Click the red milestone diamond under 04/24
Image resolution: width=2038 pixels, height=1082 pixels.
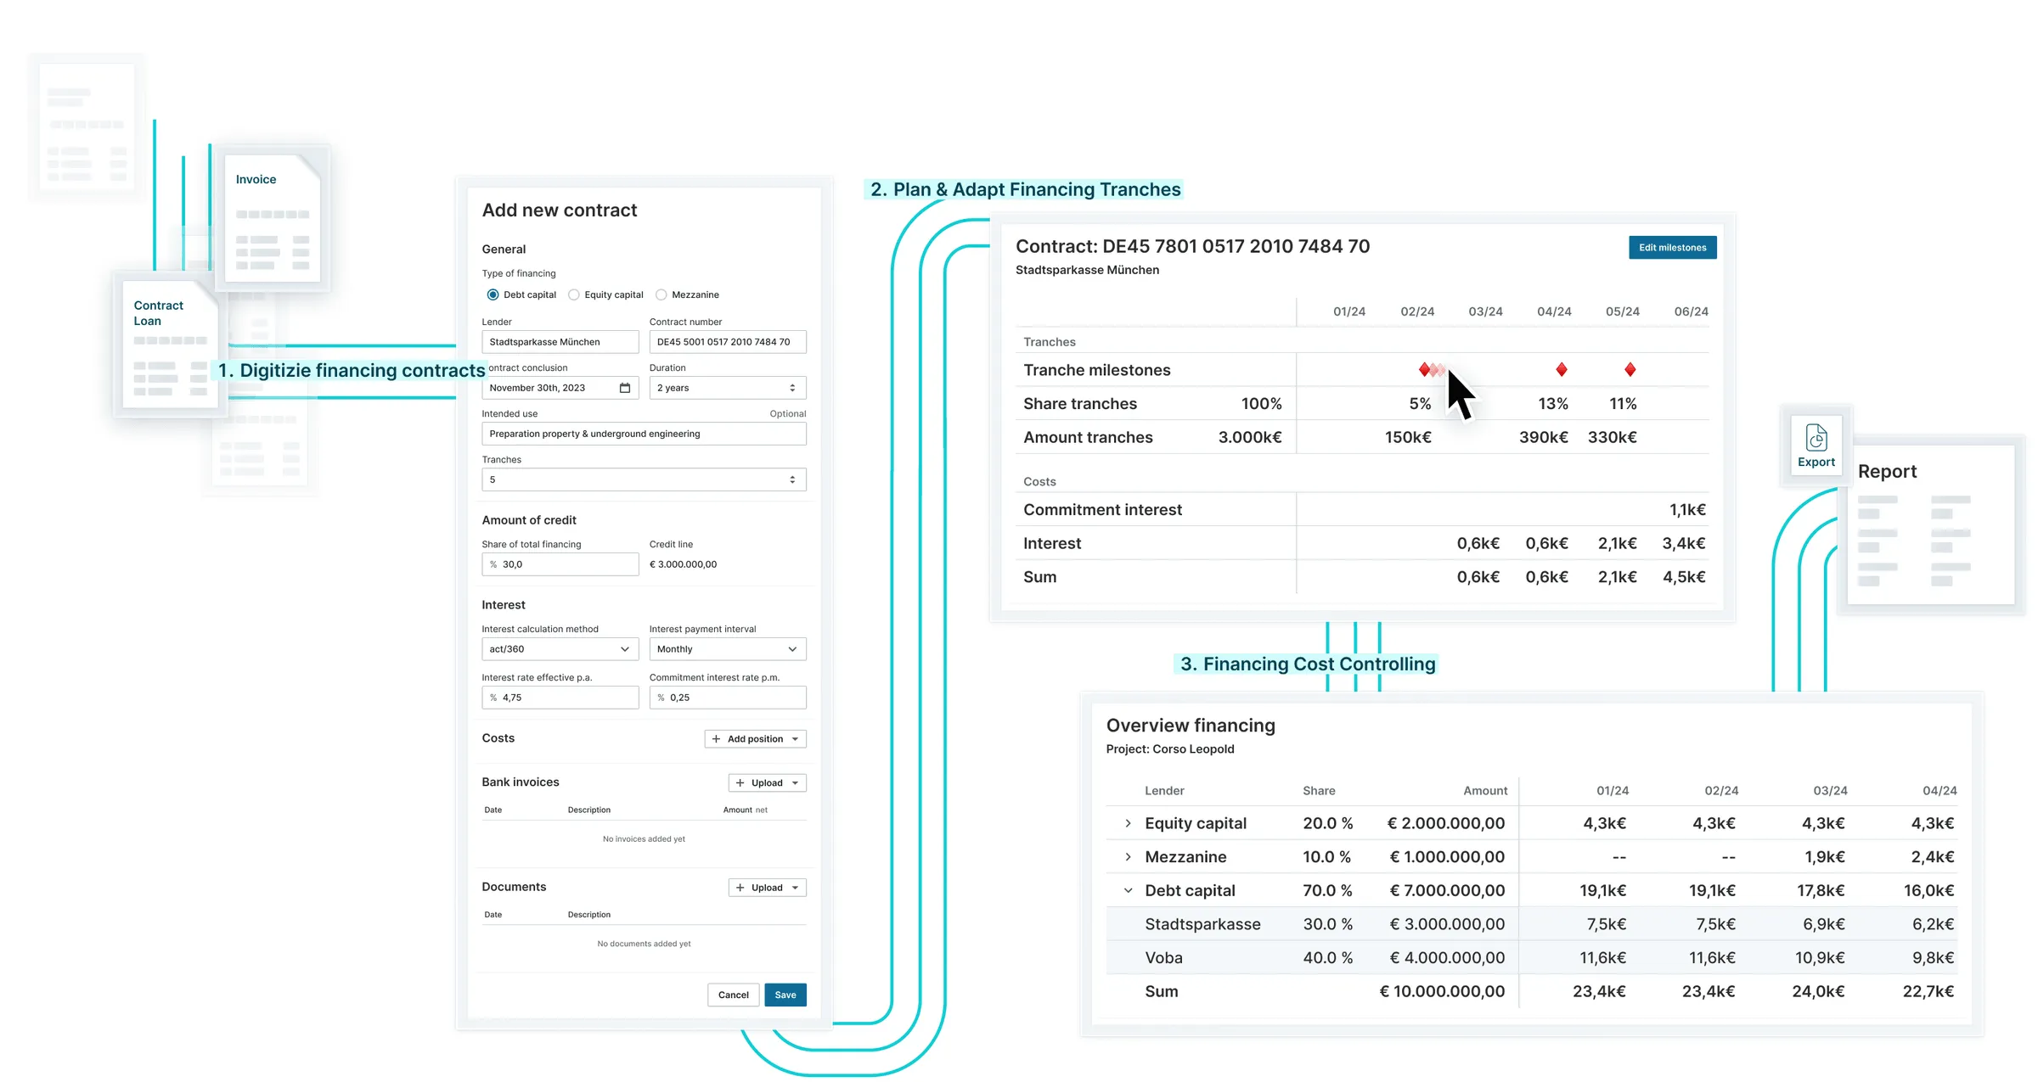point(1561,369)
